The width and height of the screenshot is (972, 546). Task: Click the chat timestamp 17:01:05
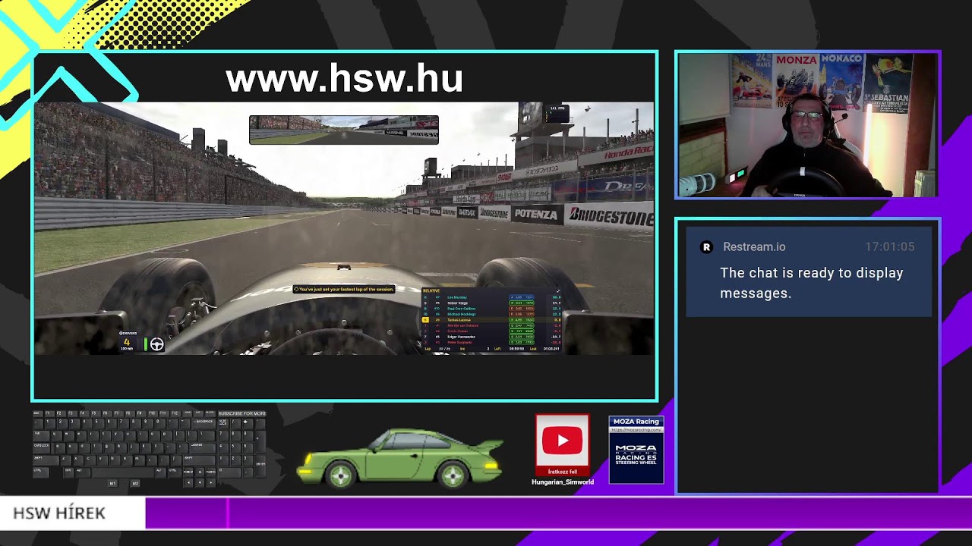coord(890,246)
